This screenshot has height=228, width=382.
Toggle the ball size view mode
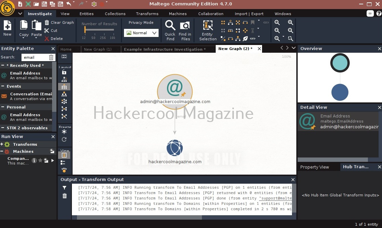[64, 170]
